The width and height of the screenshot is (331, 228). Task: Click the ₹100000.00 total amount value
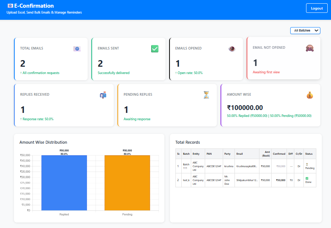pyautogui.click(x=245, y=108)
